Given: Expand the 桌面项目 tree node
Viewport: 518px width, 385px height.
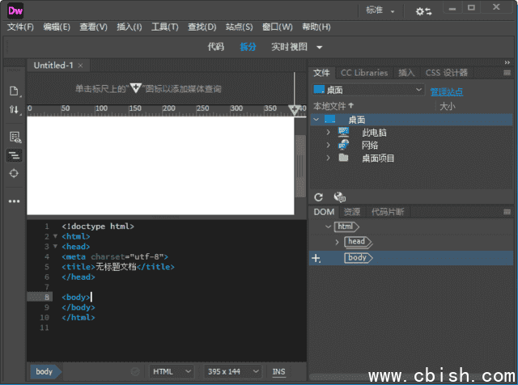Looking at the screenshot, I should pyautogui.click(x=328, y=158).
